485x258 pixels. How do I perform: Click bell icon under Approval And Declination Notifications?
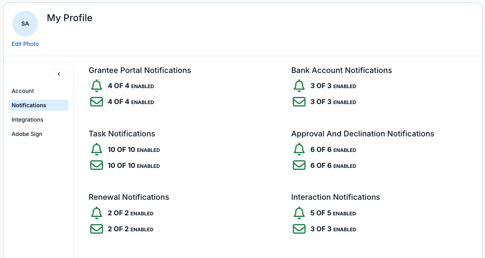pos(299,150)
